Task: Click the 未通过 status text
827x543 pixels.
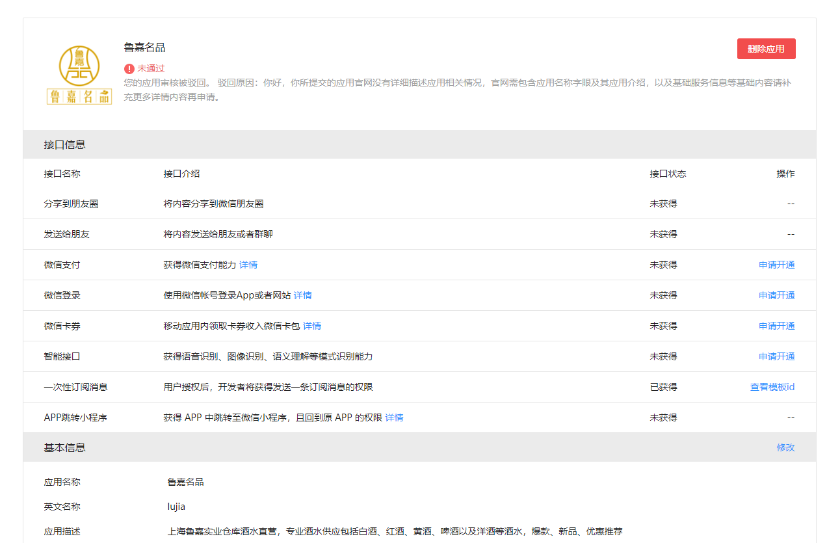Action: pos(151,68)
